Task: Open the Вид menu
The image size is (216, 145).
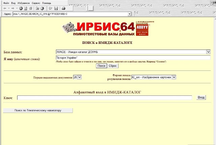Action: (13, 3)
